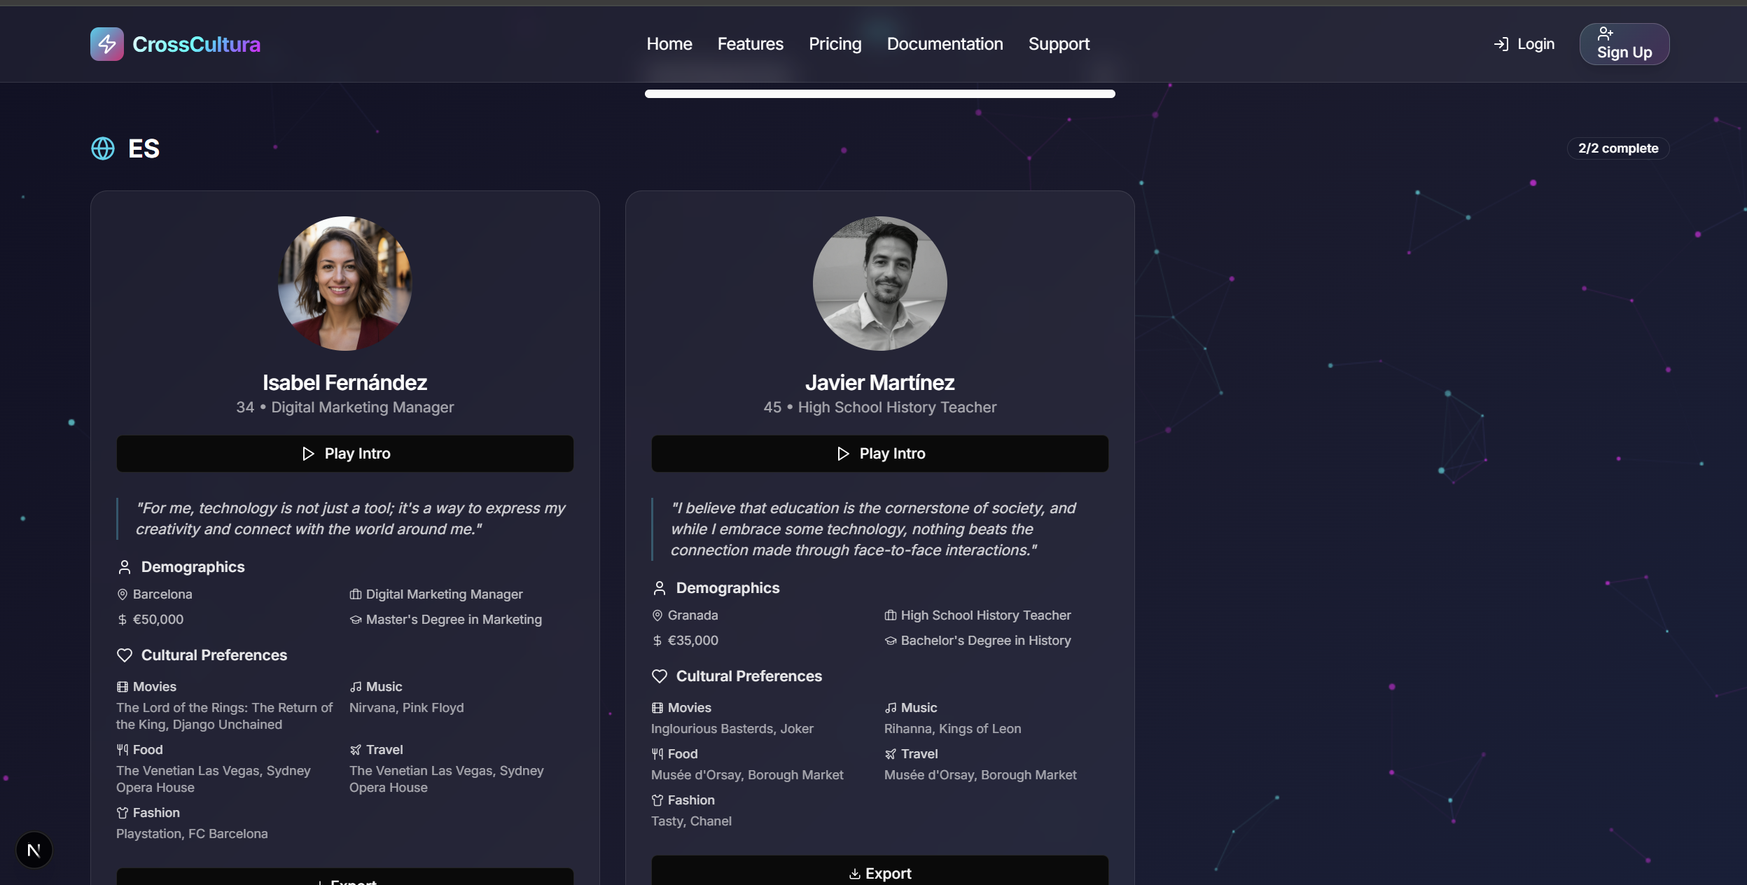Click the globe icon beside ES
This screenshot has width=1747, height=885.
[x=103, y=148]
